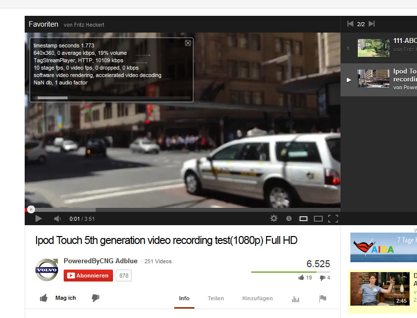
Task: Open the AIDA advertisement banner
Action: (x=383, y=247)
